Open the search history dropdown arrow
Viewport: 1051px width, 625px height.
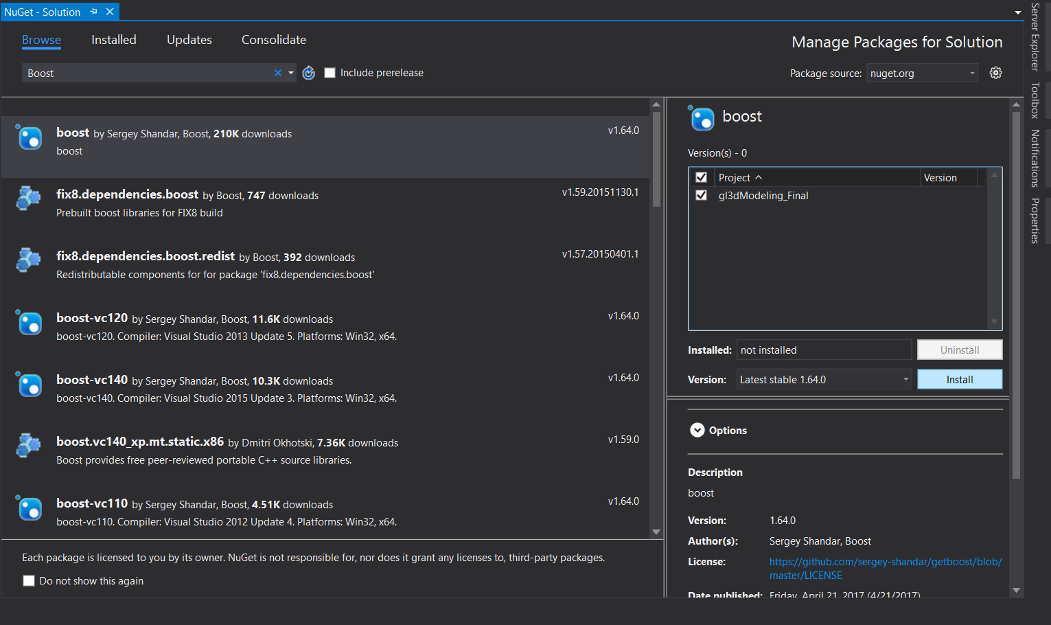click(291, 73)
